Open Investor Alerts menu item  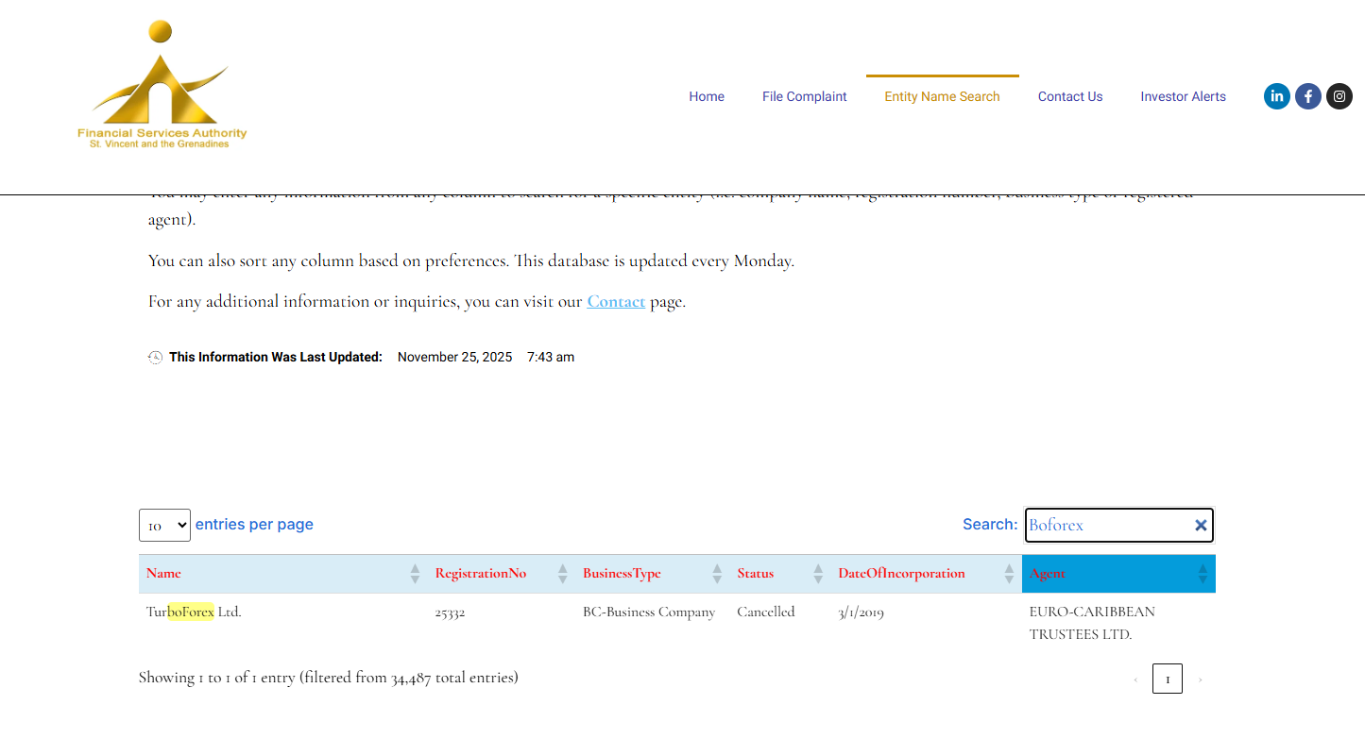[1183, 96]
